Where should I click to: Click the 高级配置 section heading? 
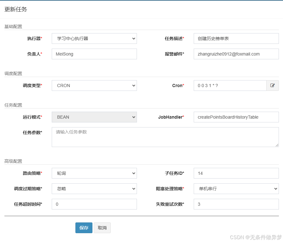(13, 161)
